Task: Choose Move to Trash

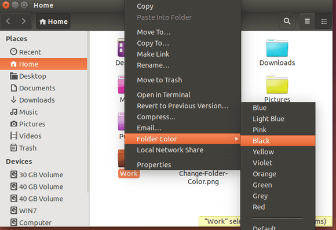Action: (182, 80)
